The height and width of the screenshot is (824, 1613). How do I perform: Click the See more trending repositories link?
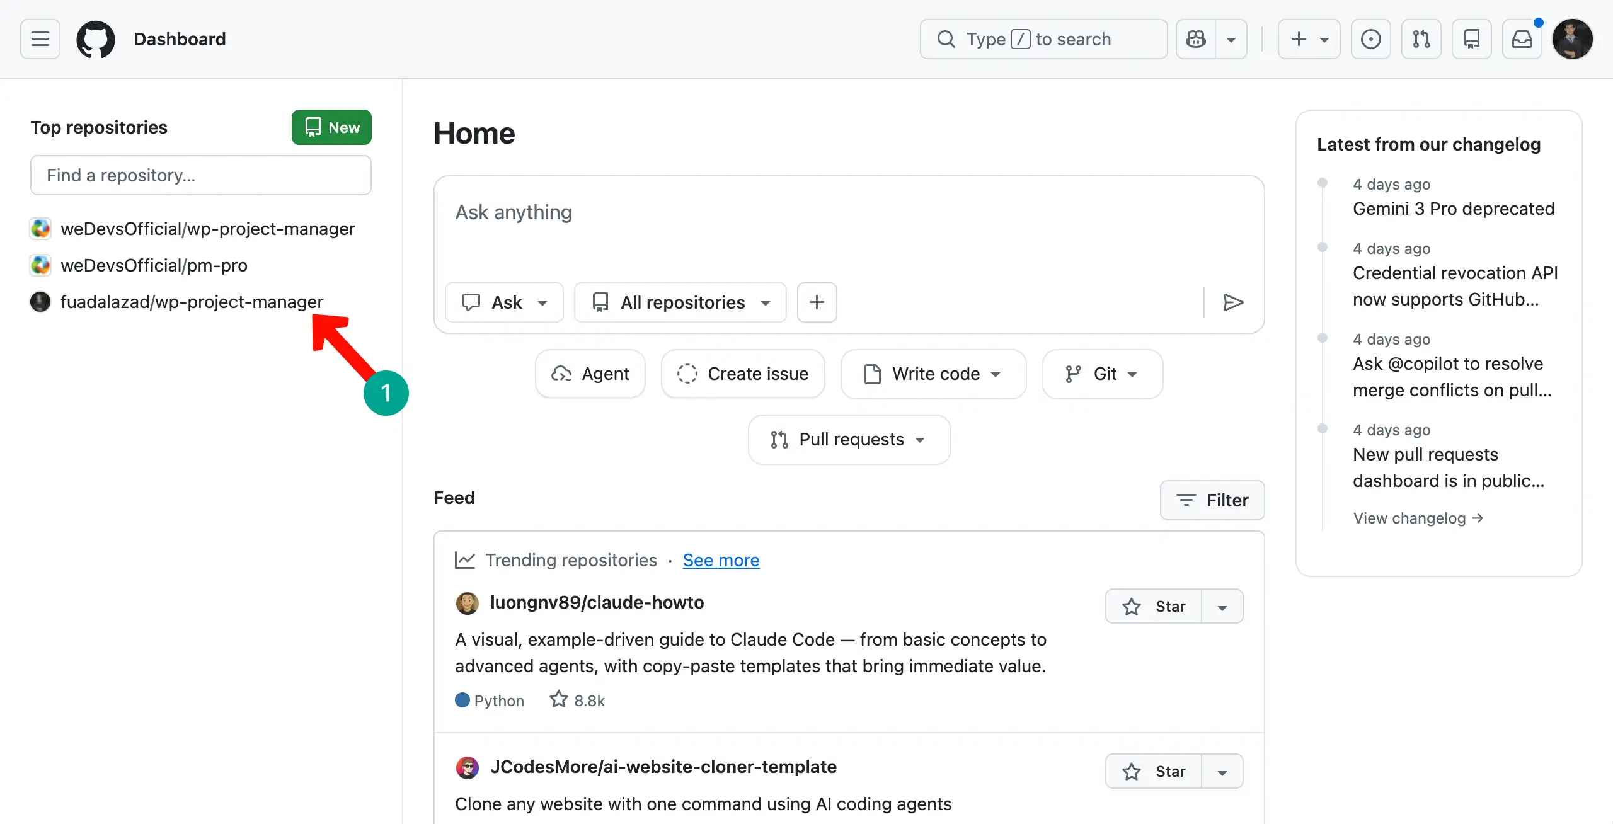click(721, 560)
